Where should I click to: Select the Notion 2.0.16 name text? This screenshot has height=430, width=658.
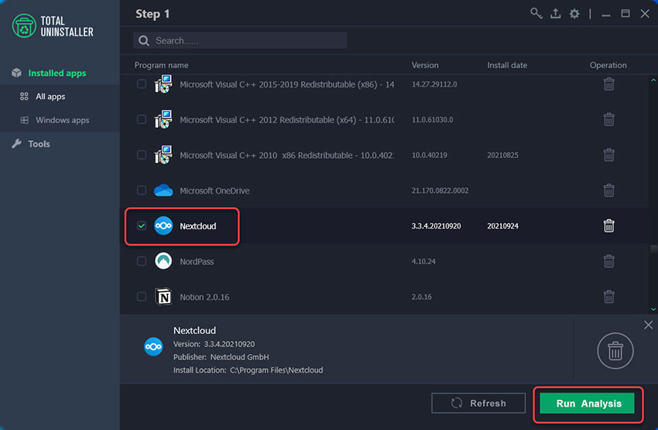click(x=204, y=297)
